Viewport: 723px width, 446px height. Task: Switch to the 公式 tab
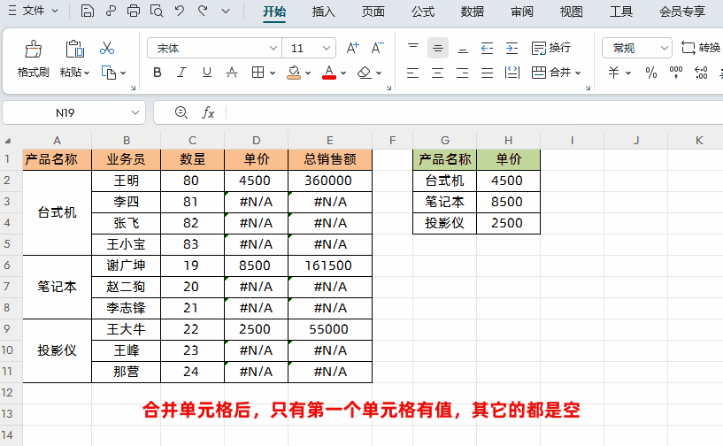pyautogui.click(x=423, y=12)
